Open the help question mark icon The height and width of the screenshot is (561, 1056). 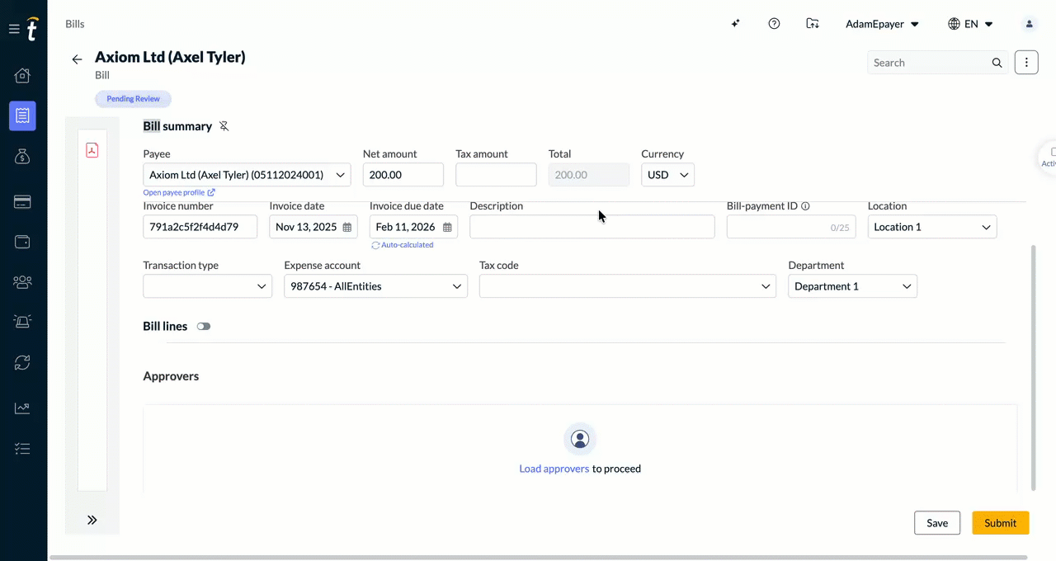coord(774,24)
